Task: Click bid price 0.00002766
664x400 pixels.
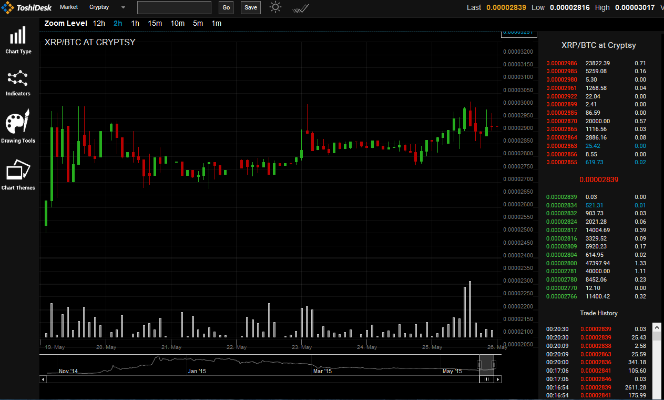Action: 561,296
